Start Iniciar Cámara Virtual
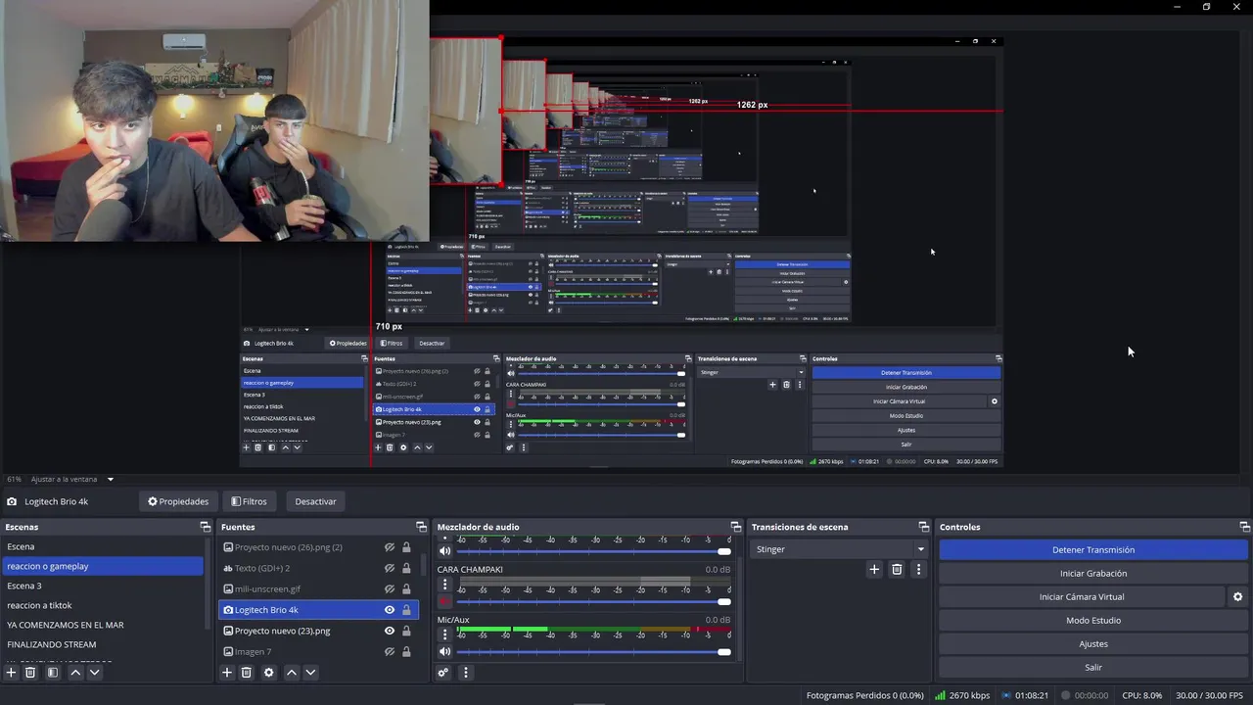Viewport: 1253px width, 705px height. [x=1082, y=596]
